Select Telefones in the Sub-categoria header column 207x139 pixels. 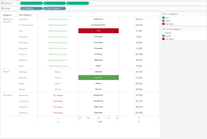[23, 113]
